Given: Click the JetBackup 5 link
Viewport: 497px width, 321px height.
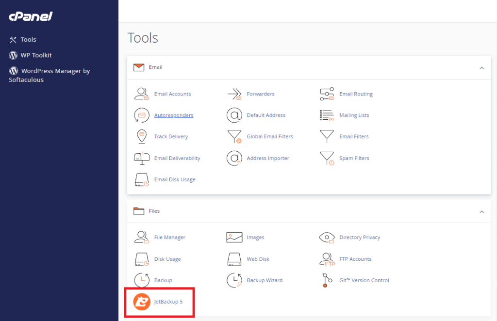Looking at the screenshot, I should click(x=168, y=302).
